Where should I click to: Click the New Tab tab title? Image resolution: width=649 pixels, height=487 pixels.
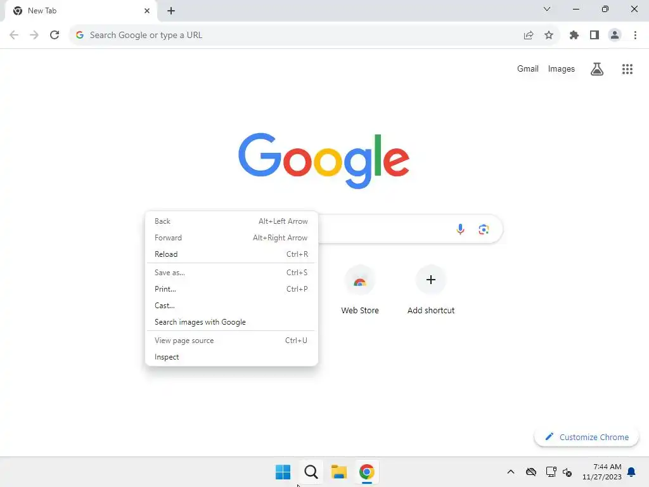42,11
